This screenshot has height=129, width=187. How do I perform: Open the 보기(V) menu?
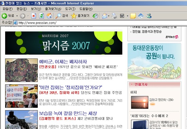(36, 9)
